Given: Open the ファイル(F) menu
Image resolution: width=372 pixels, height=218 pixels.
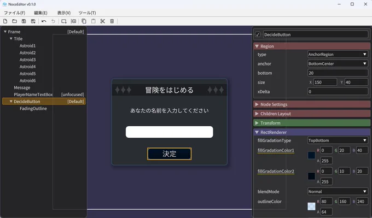Looking at the screenshot, I should tap(14, 13).
